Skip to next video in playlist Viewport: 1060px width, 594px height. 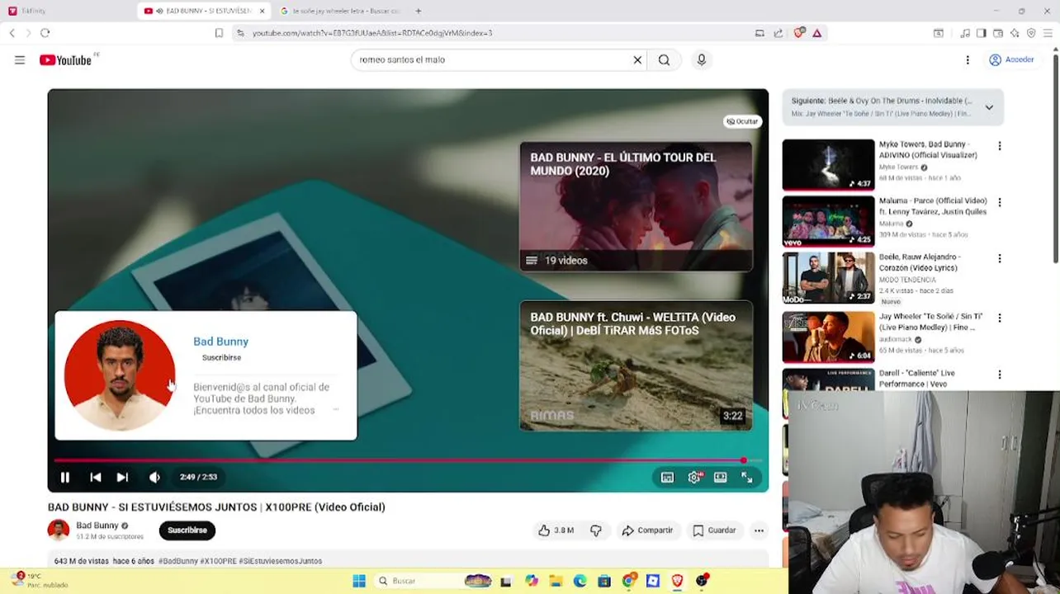(x=122, y=477)
